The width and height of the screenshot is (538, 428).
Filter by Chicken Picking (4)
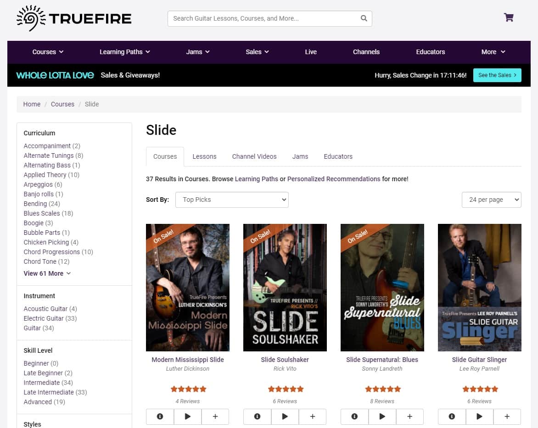pos(51,242)
